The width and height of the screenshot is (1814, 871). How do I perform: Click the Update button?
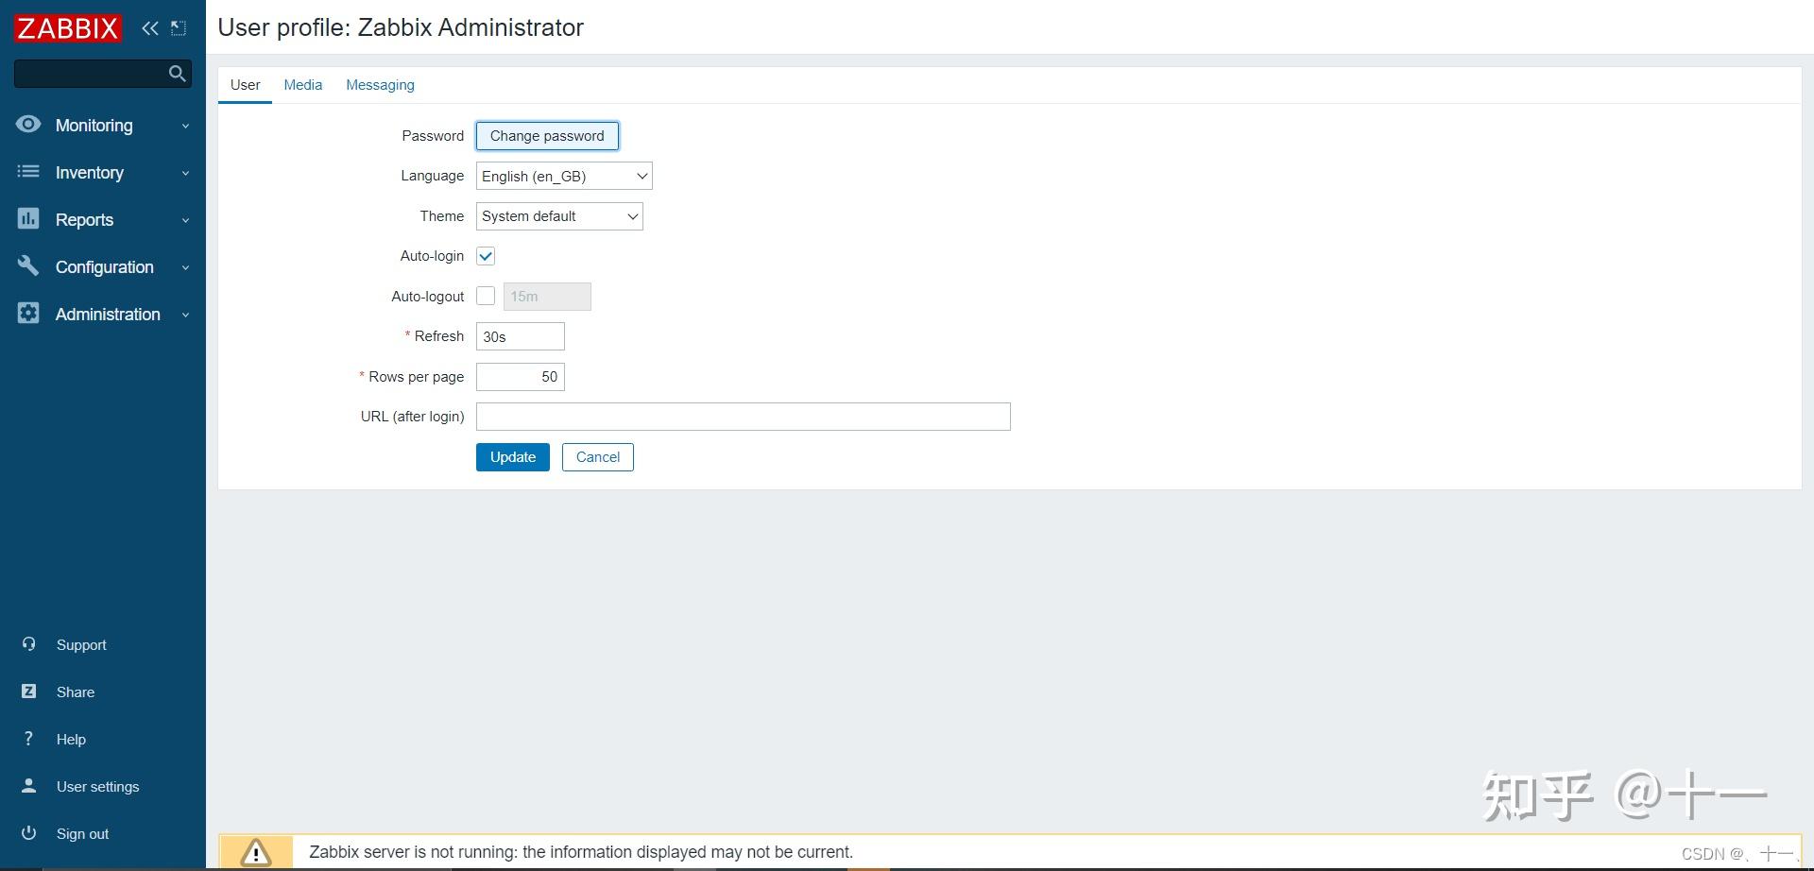pyautogui.click(x=513, y=457)
